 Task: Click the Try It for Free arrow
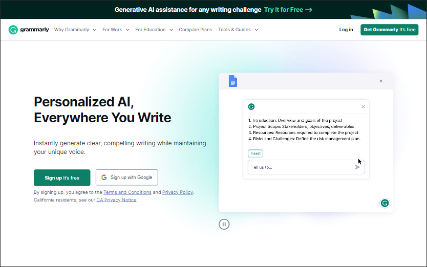[309, 10]
